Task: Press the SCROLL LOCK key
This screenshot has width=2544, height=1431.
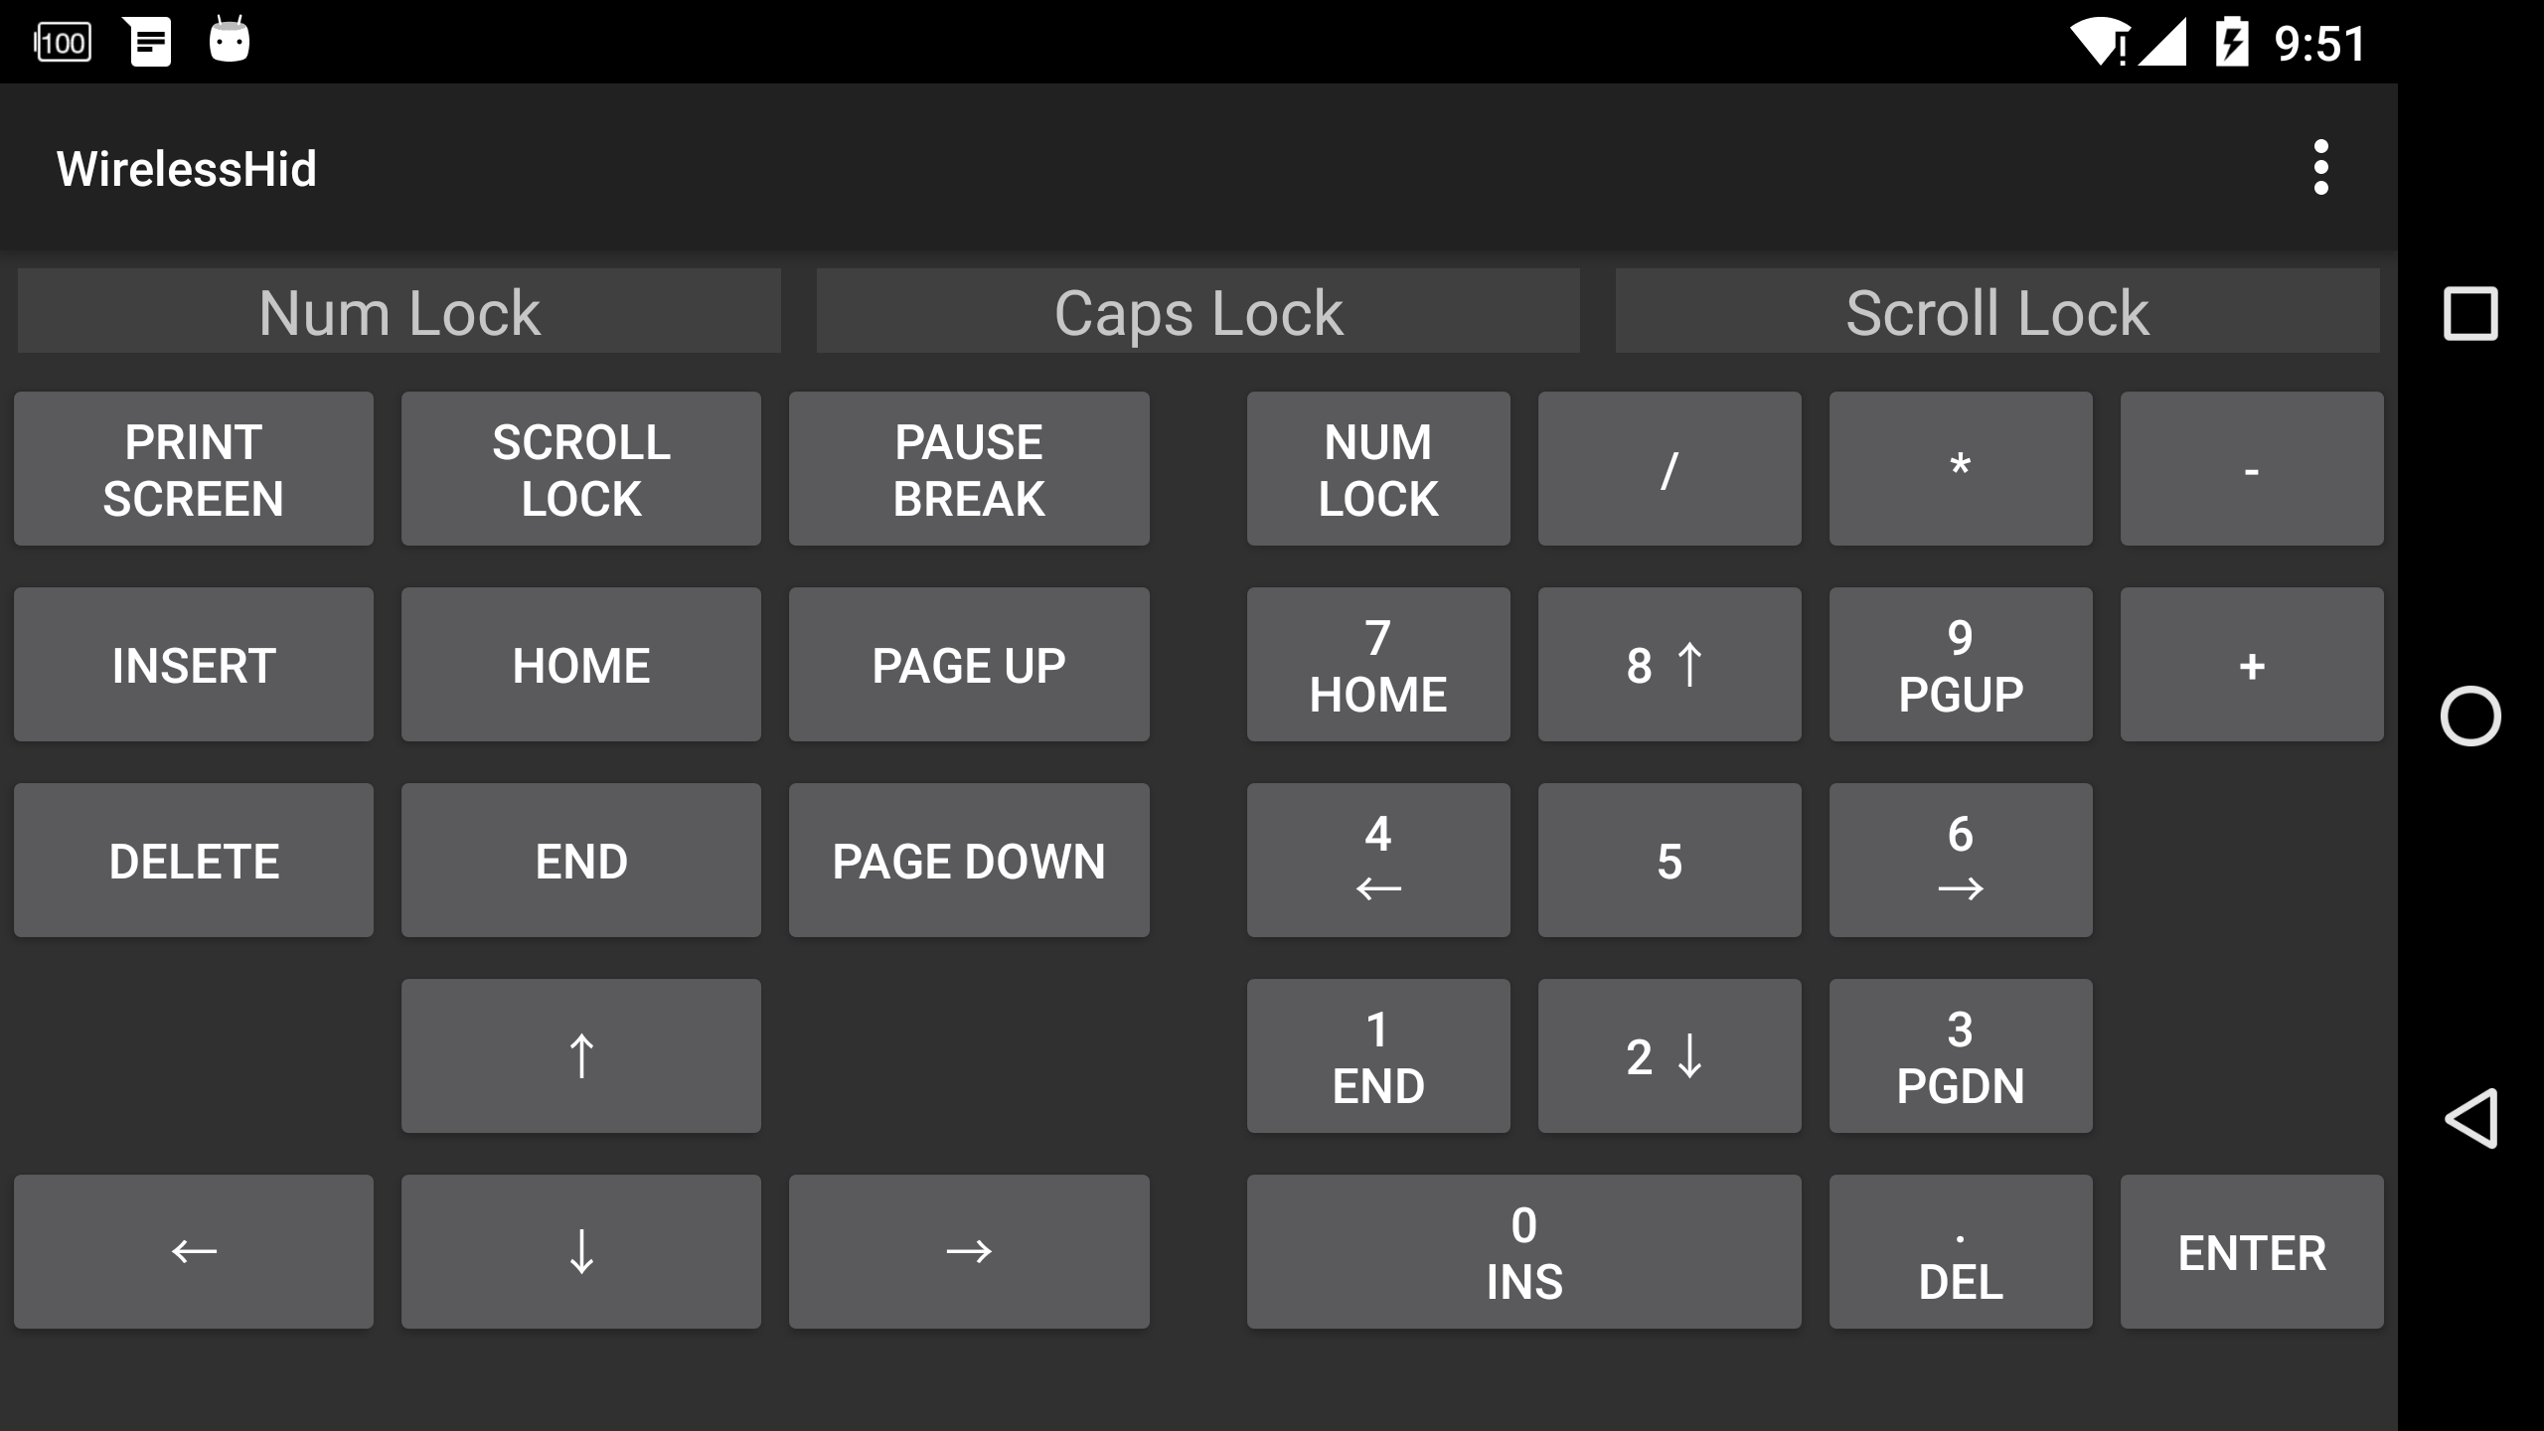Action: (580, 468)
